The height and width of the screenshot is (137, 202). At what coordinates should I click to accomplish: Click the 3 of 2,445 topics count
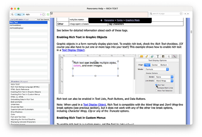[x=19, y=19]
